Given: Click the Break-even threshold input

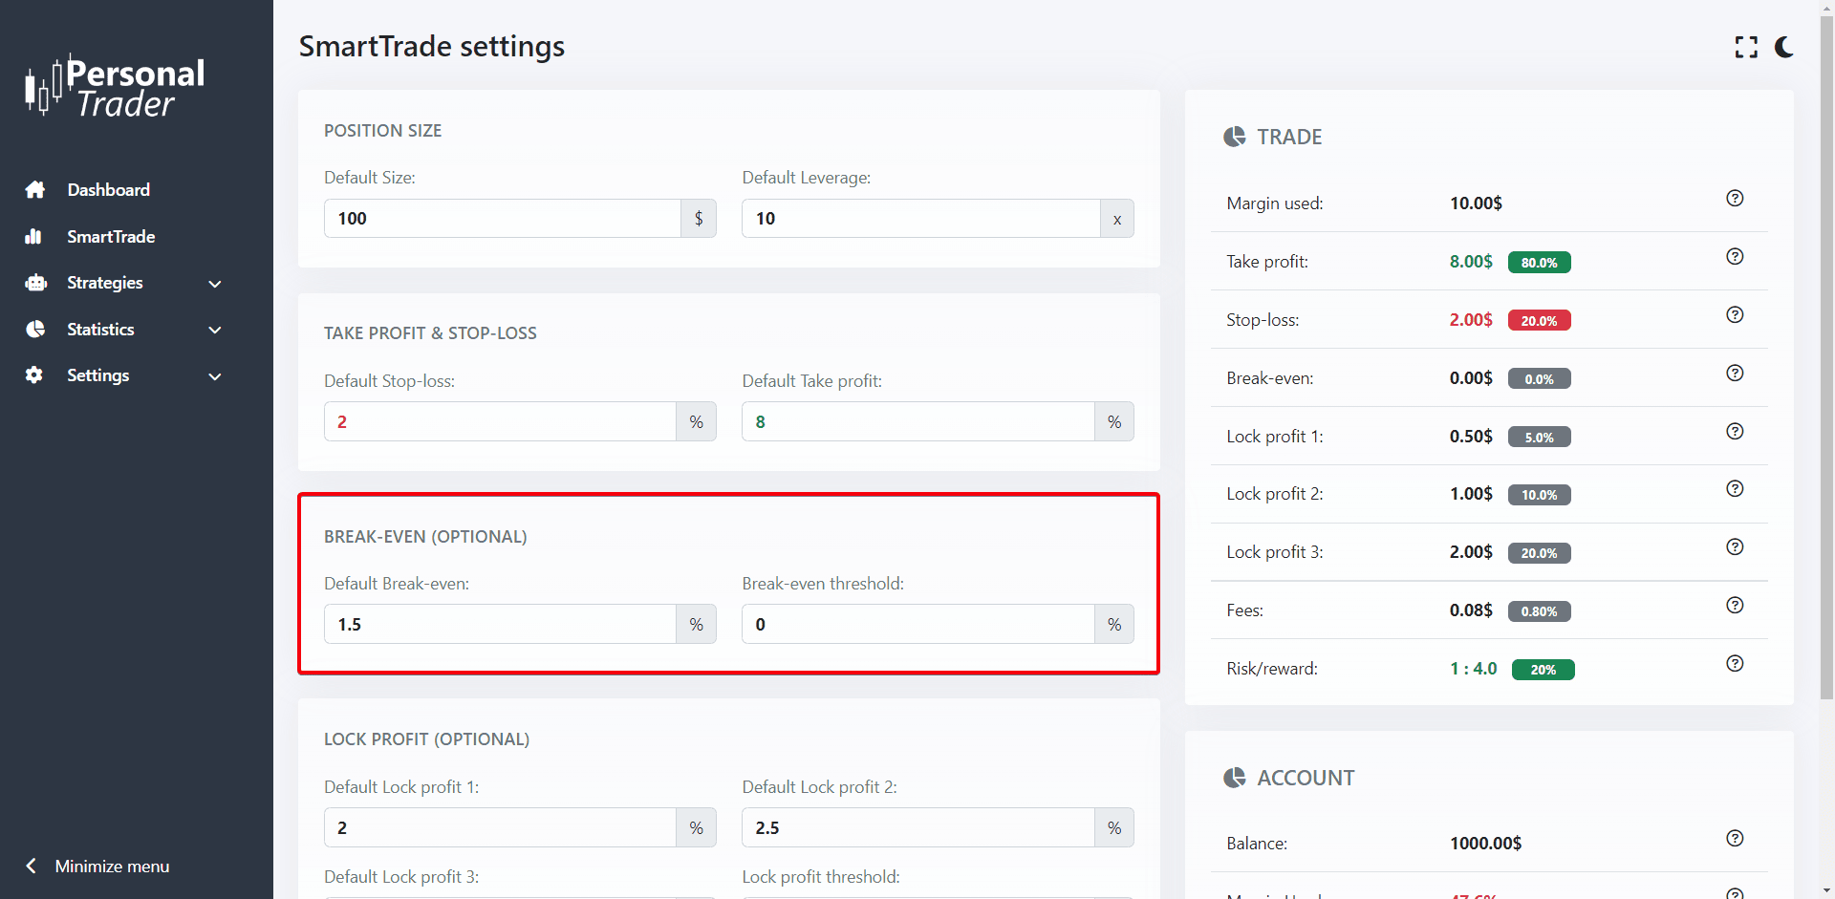Looking at the screenshot, I should coord(917,625).
